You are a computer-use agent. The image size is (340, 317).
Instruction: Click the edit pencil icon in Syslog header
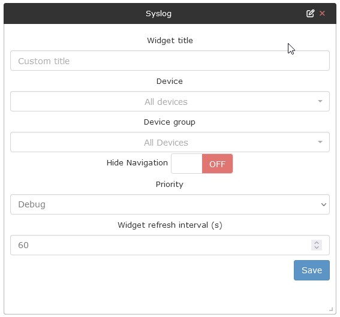tap(310, 13)
